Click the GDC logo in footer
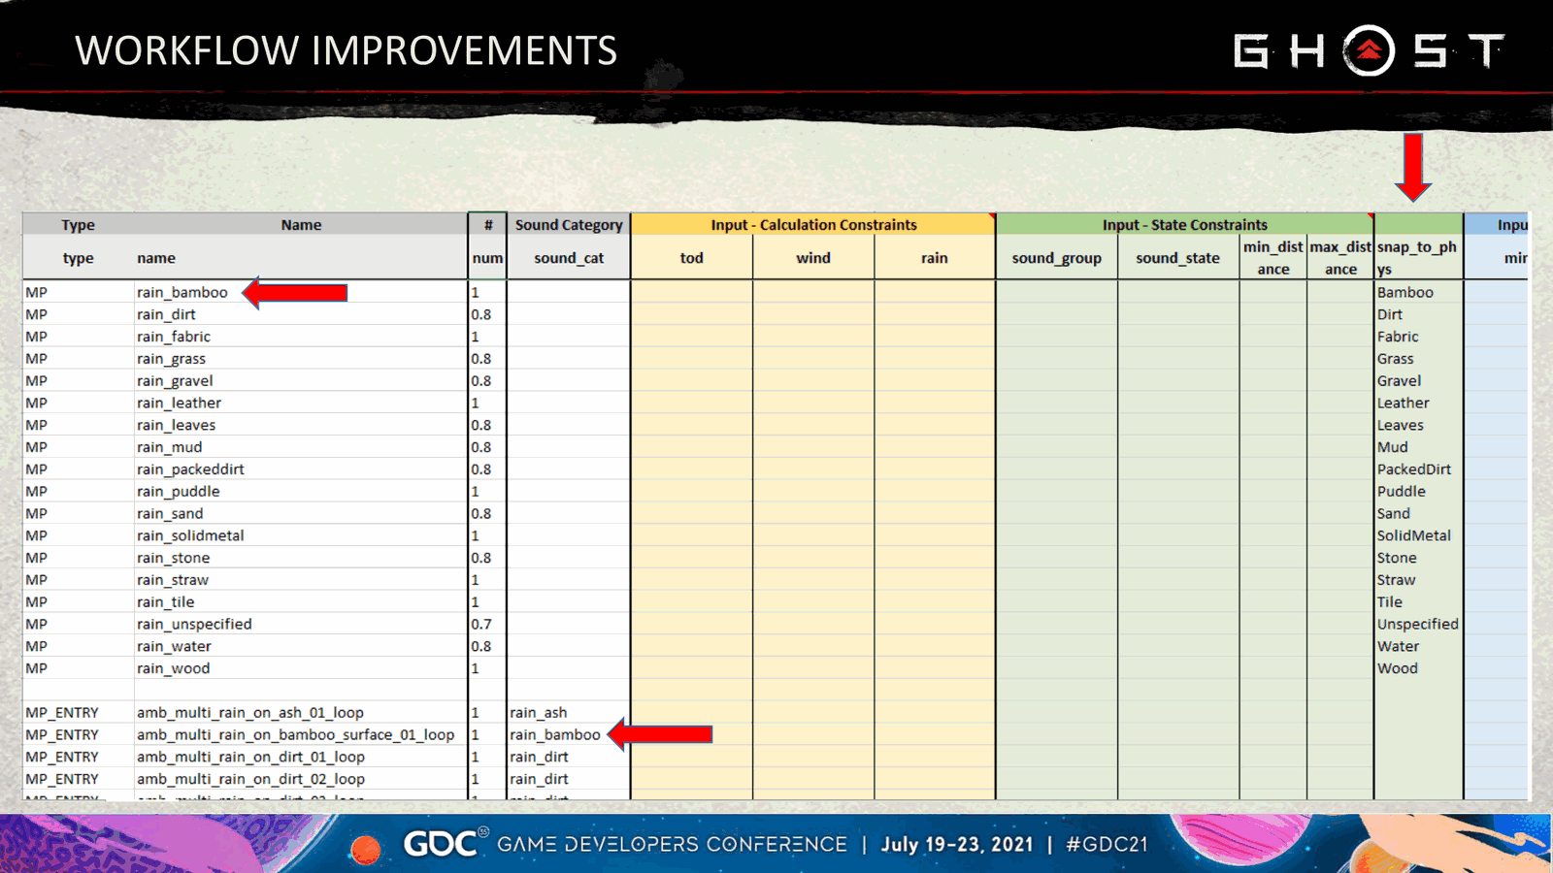The height and width of the screenshot is (873, 1553). pos(446,844)
